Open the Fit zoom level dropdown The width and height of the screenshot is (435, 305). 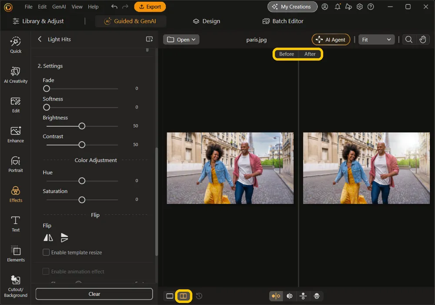[x=376, y=40]
